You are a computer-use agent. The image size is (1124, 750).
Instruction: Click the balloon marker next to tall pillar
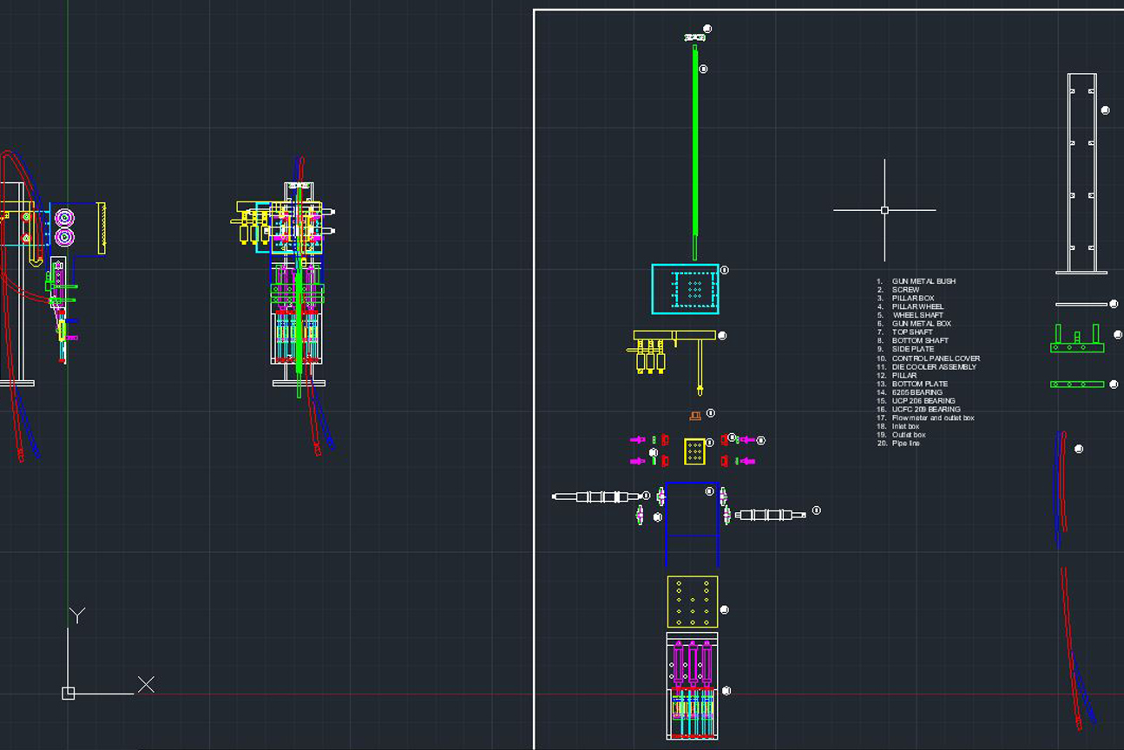coord(1105,110)
